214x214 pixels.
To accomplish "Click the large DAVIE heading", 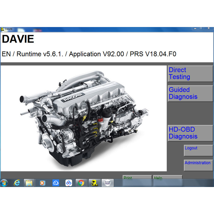I will click(x=18, y=39).
